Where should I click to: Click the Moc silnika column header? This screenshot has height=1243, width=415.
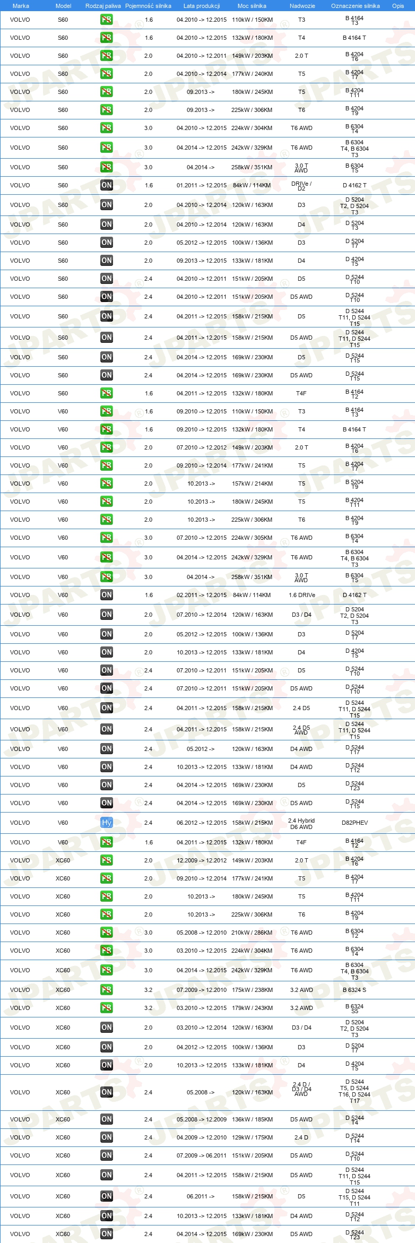pyautogui.click(x=252, y=6)
